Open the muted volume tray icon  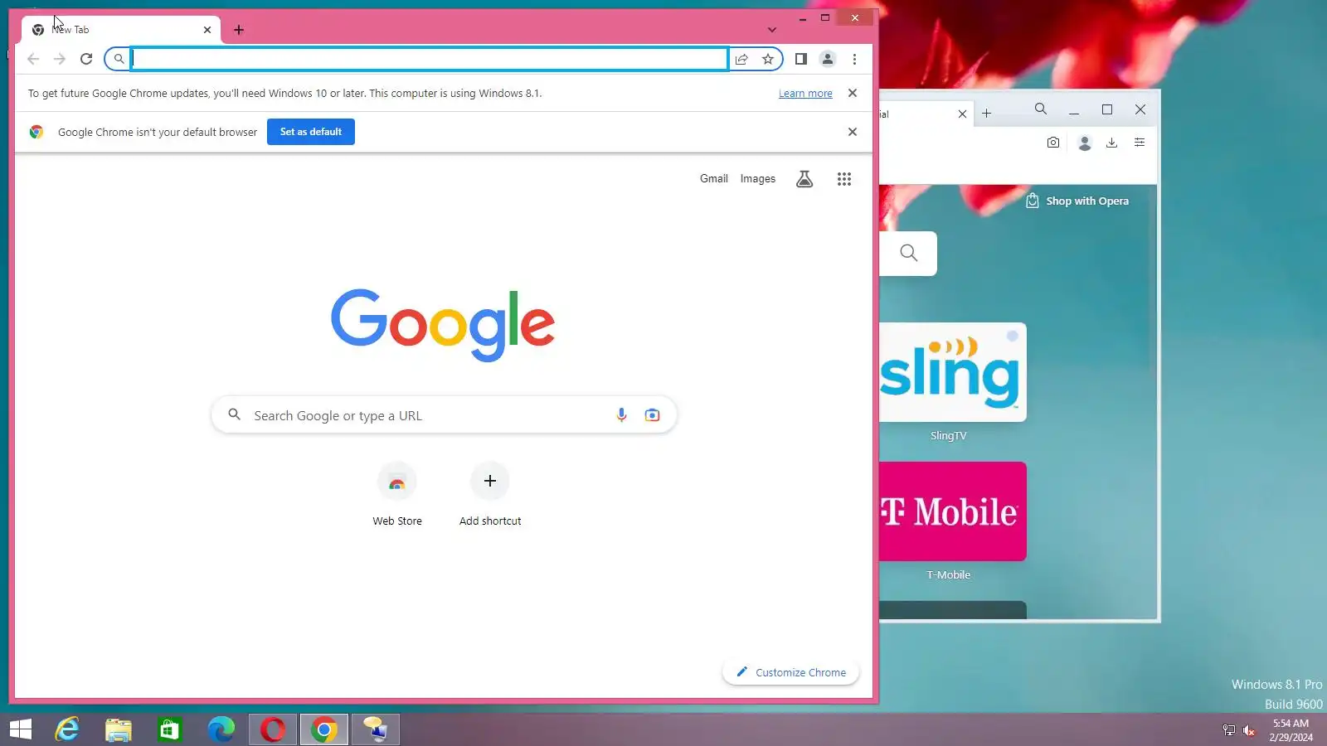(1249, 730)
